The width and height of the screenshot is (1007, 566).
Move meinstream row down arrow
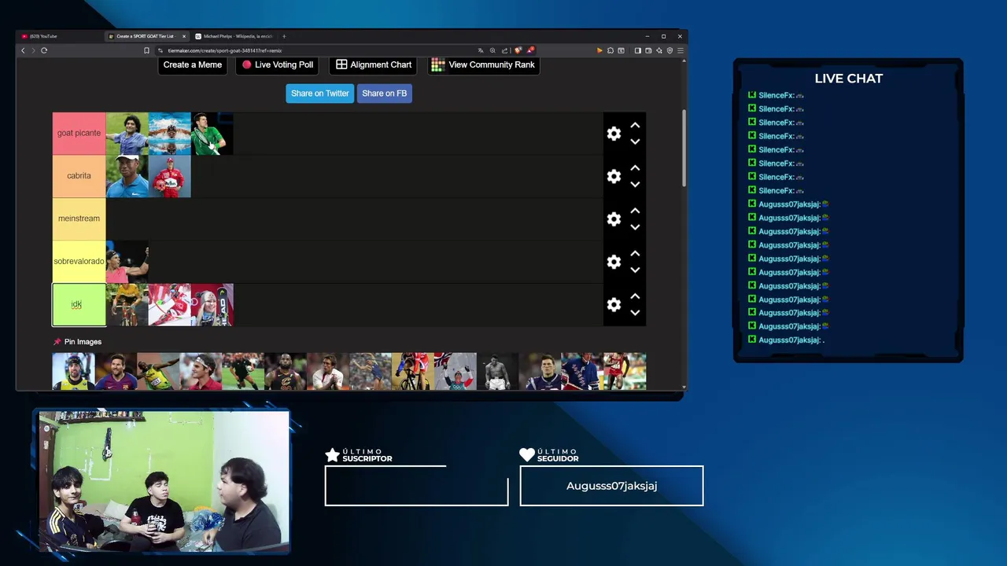(635, 227)
